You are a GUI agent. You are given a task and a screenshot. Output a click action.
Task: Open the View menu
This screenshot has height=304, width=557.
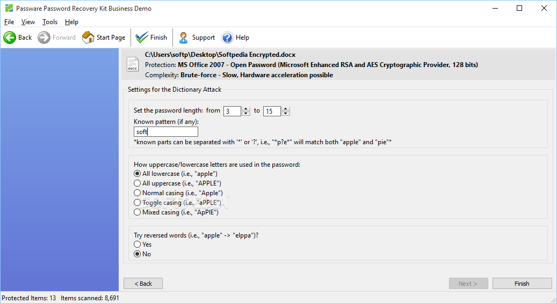coord(28,22)
